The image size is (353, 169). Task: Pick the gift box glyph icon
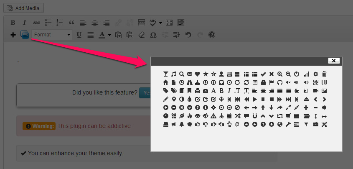[x=173, y=116]
